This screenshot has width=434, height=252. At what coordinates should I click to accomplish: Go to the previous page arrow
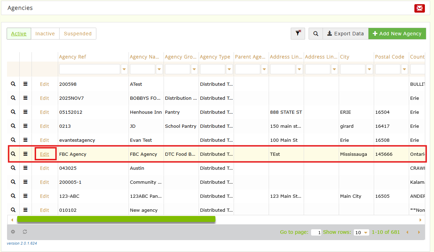tap(407, 232)
